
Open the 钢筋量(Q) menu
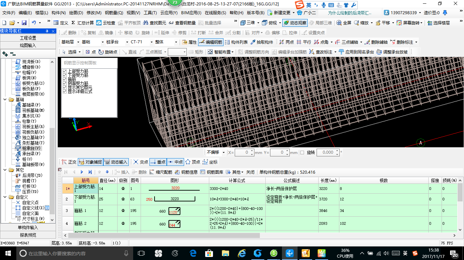coord(114,13)
